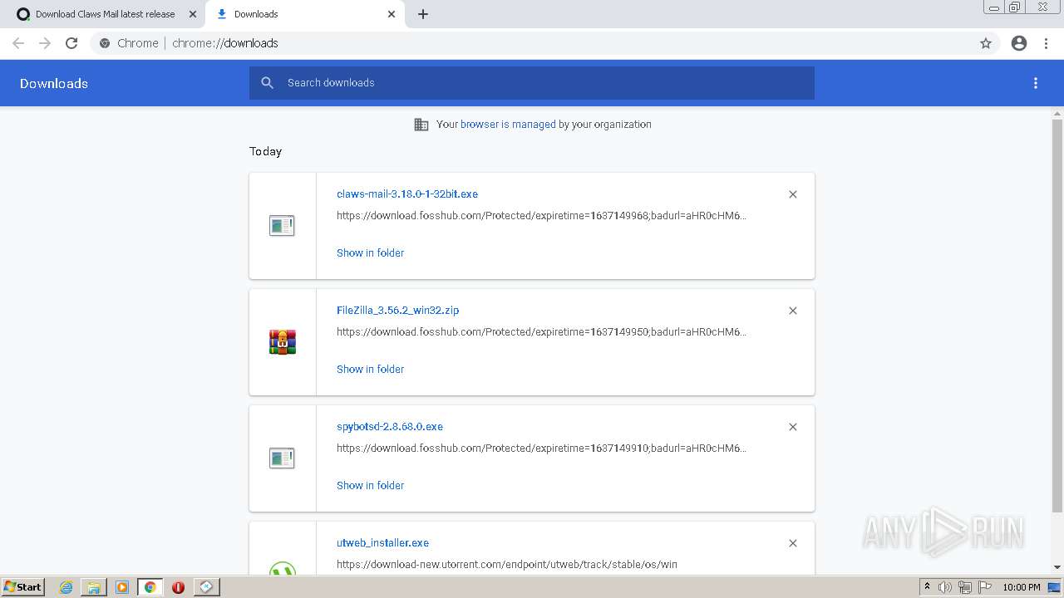Open the network tray icon
Screen dimensions: 1064x598
click(x=965, y=587)
